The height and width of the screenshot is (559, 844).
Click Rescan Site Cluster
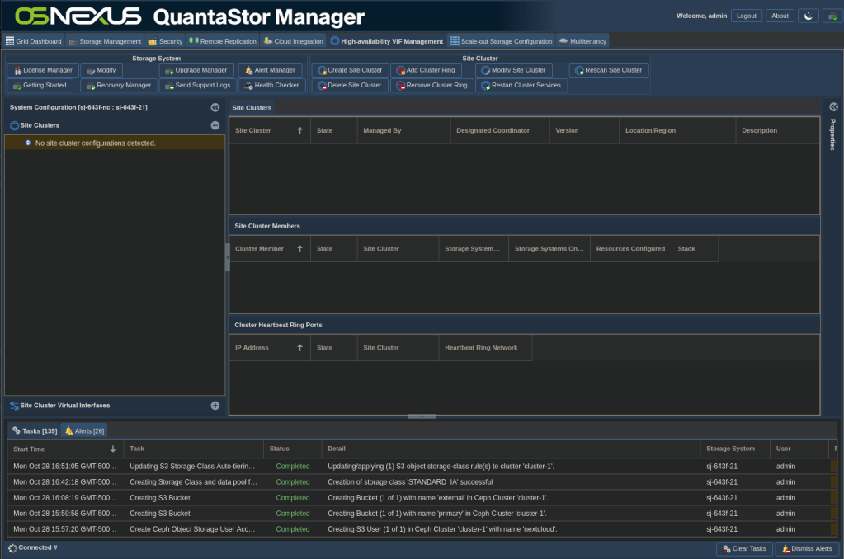(609, 71)
